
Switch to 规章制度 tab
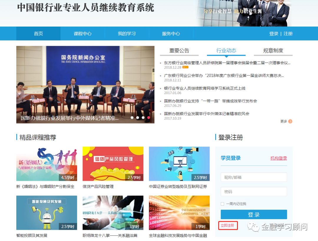[273, 51]
